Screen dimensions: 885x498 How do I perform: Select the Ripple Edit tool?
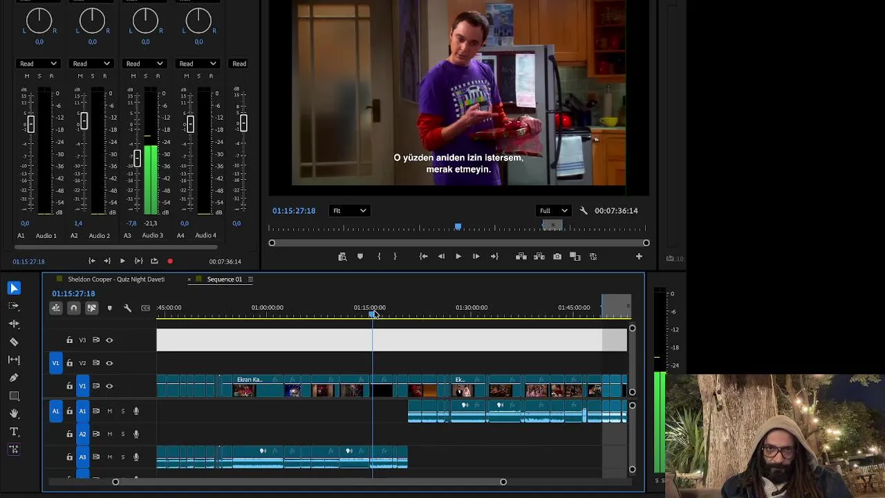tap(14, 324)
